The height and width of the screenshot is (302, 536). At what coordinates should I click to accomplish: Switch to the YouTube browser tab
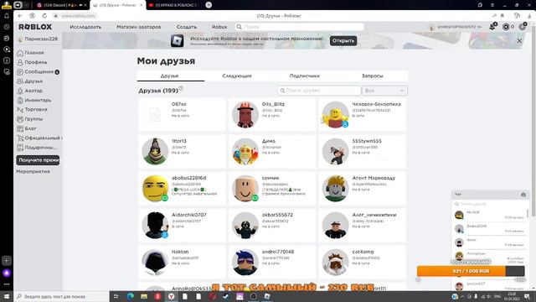point(173,5)
